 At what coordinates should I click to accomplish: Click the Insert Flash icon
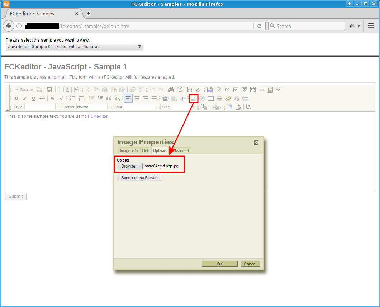[x=202, y=98]
